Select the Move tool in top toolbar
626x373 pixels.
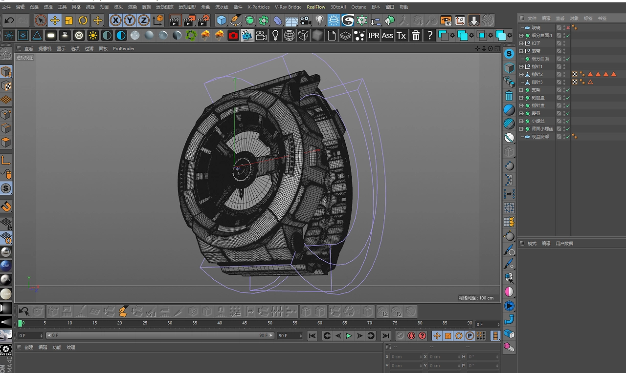(55, 20)
